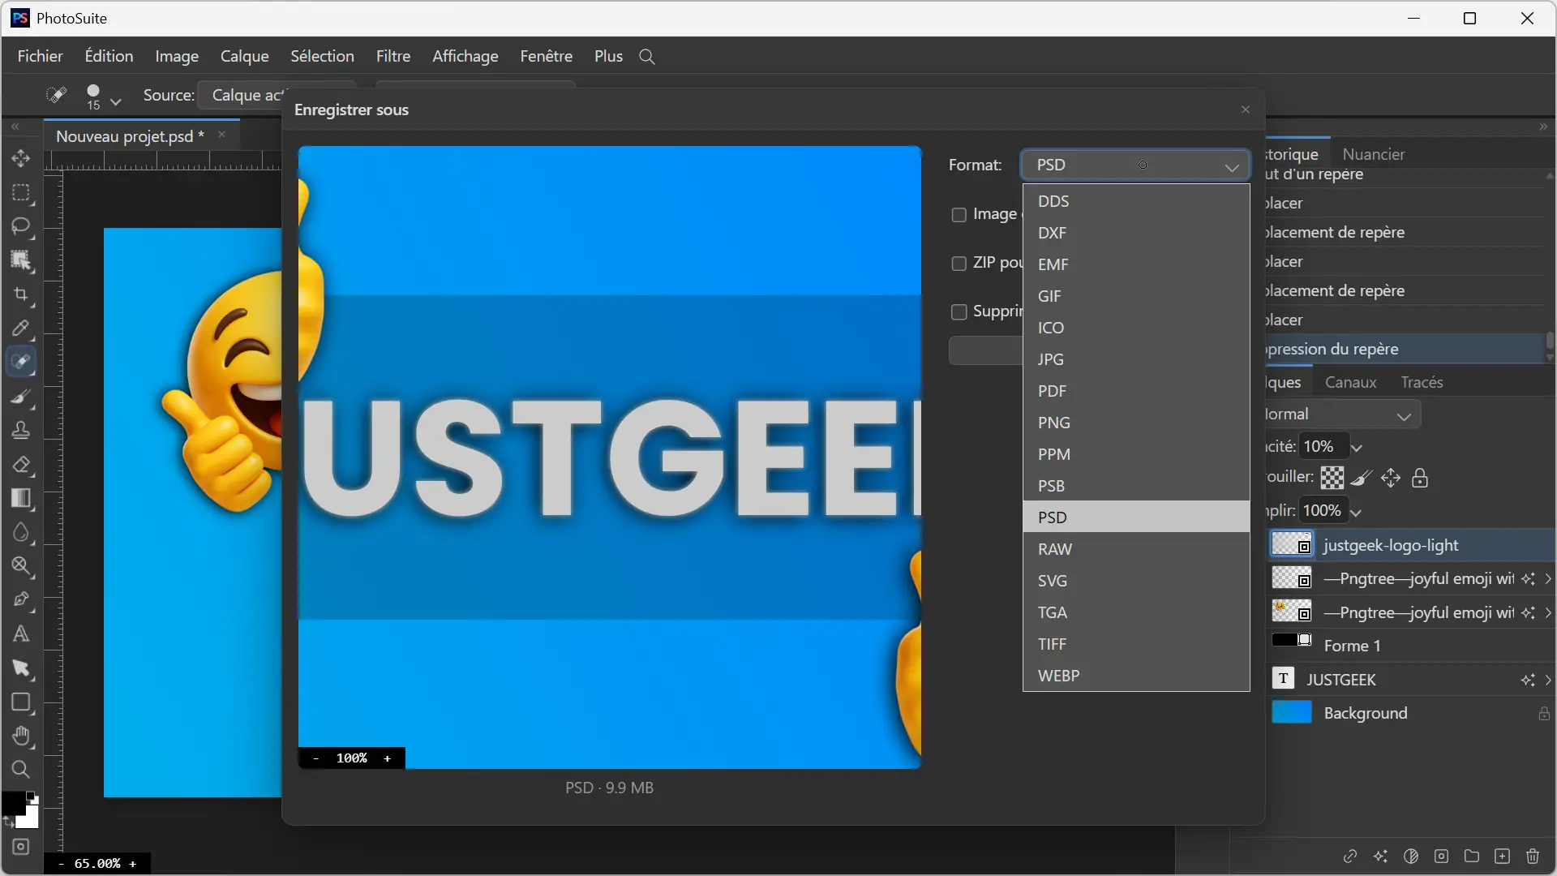
Task: Open the opacity 10% dropdown arrow
Action: tap(1357, 448)
